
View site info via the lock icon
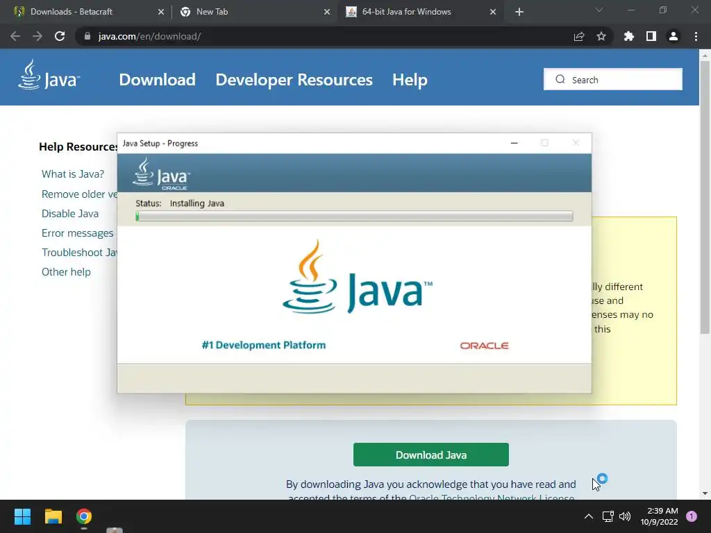(87, 36)
